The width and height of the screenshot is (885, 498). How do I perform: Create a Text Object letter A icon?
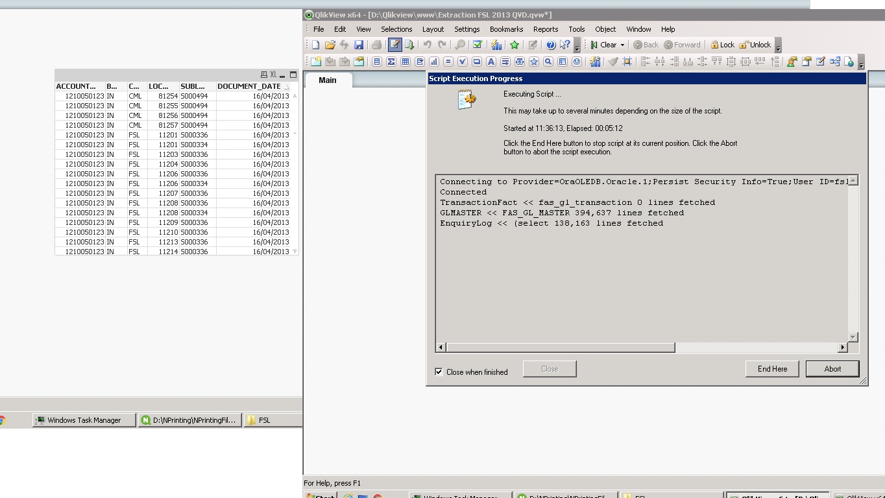(x=491, y=62)
